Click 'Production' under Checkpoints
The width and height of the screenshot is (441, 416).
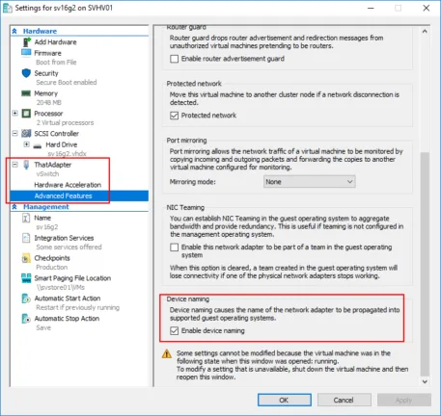52,268
